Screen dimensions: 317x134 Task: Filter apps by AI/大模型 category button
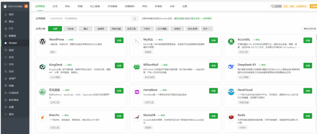tap(162, 29)
